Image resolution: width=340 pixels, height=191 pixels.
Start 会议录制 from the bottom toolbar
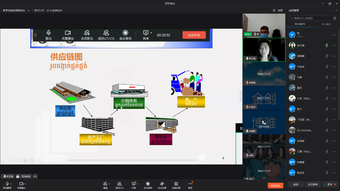(x=148, y=184)
